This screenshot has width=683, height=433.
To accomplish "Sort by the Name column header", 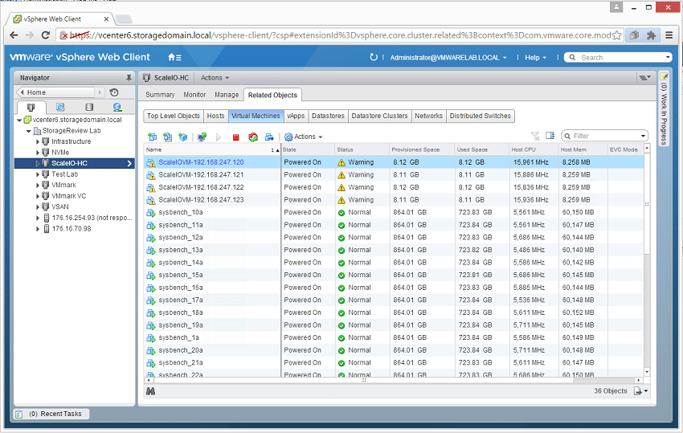I will [213, 149].
